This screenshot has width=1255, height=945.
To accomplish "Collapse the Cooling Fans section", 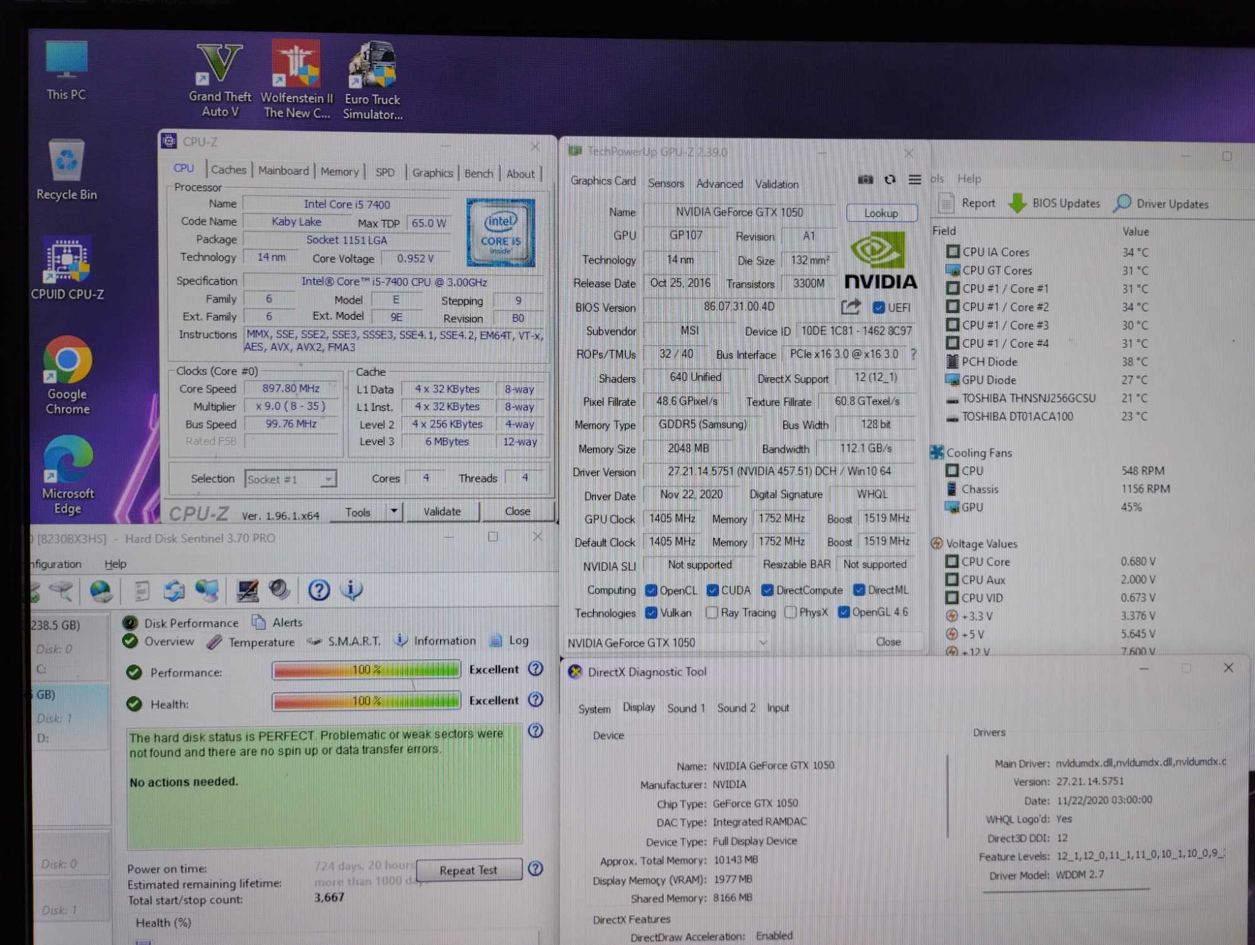I will pyautogui.click(x=936, y=452).
